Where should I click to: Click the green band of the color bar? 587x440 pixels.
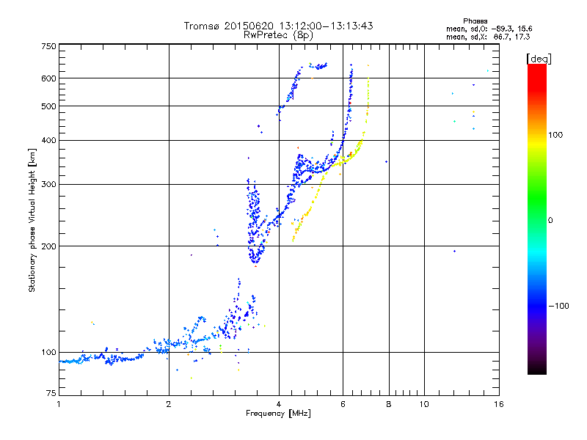[537, 197]
